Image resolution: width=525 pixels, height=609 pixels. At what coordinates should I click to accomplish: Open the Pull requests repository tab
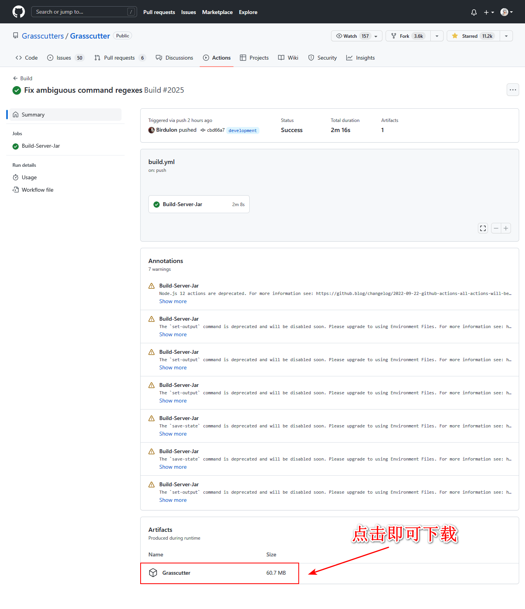point(119,58)
